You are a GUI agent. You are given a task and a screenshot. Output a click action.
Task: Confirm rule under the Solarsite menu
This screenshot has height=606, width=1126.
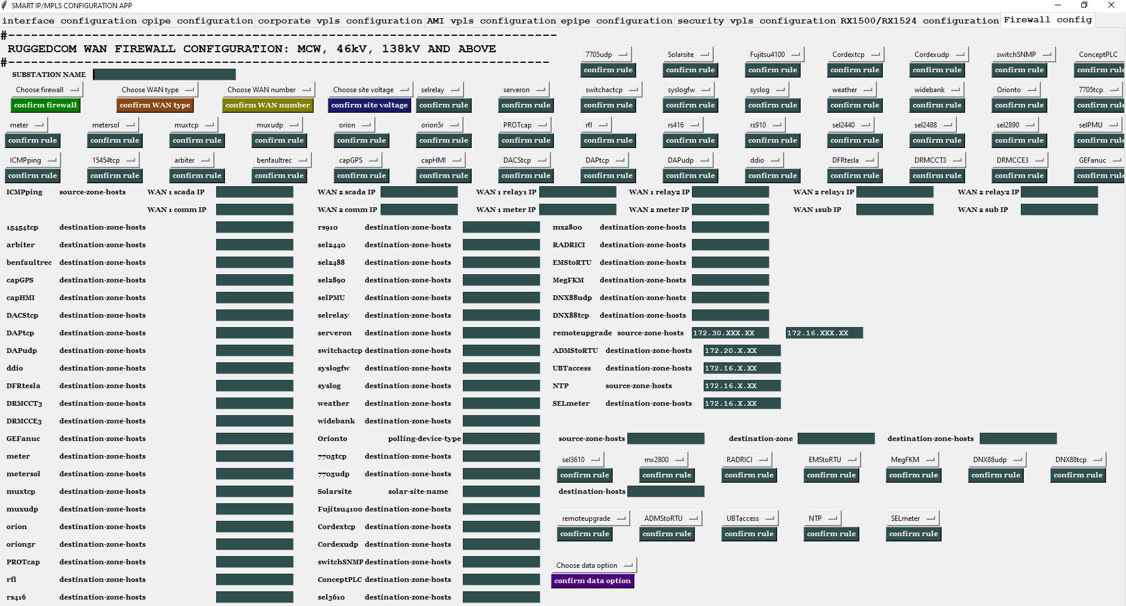tap(691, 70)
